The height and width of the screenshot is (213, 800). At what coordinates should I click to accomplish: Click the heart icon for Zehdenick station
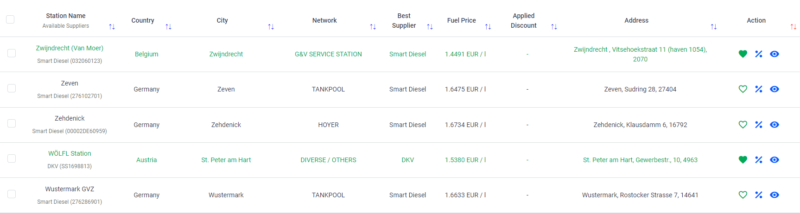coord(743,125)
